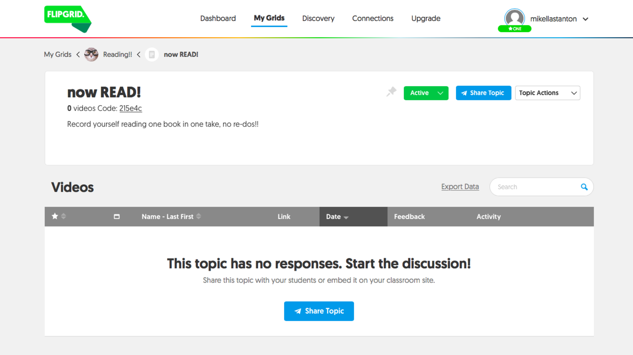Viewport: 633px width, 355px height.
Task: Click the window icon column header
Action: click(x=117, y=217)
